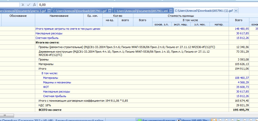Image resolution: width=258 pixels, height=121 pixels.
Task: Click the value 3 593,08
Action: pyautogui.click(x=243, y=59)
